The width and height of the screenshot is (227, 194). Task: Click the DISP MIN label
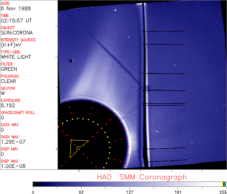9,149
